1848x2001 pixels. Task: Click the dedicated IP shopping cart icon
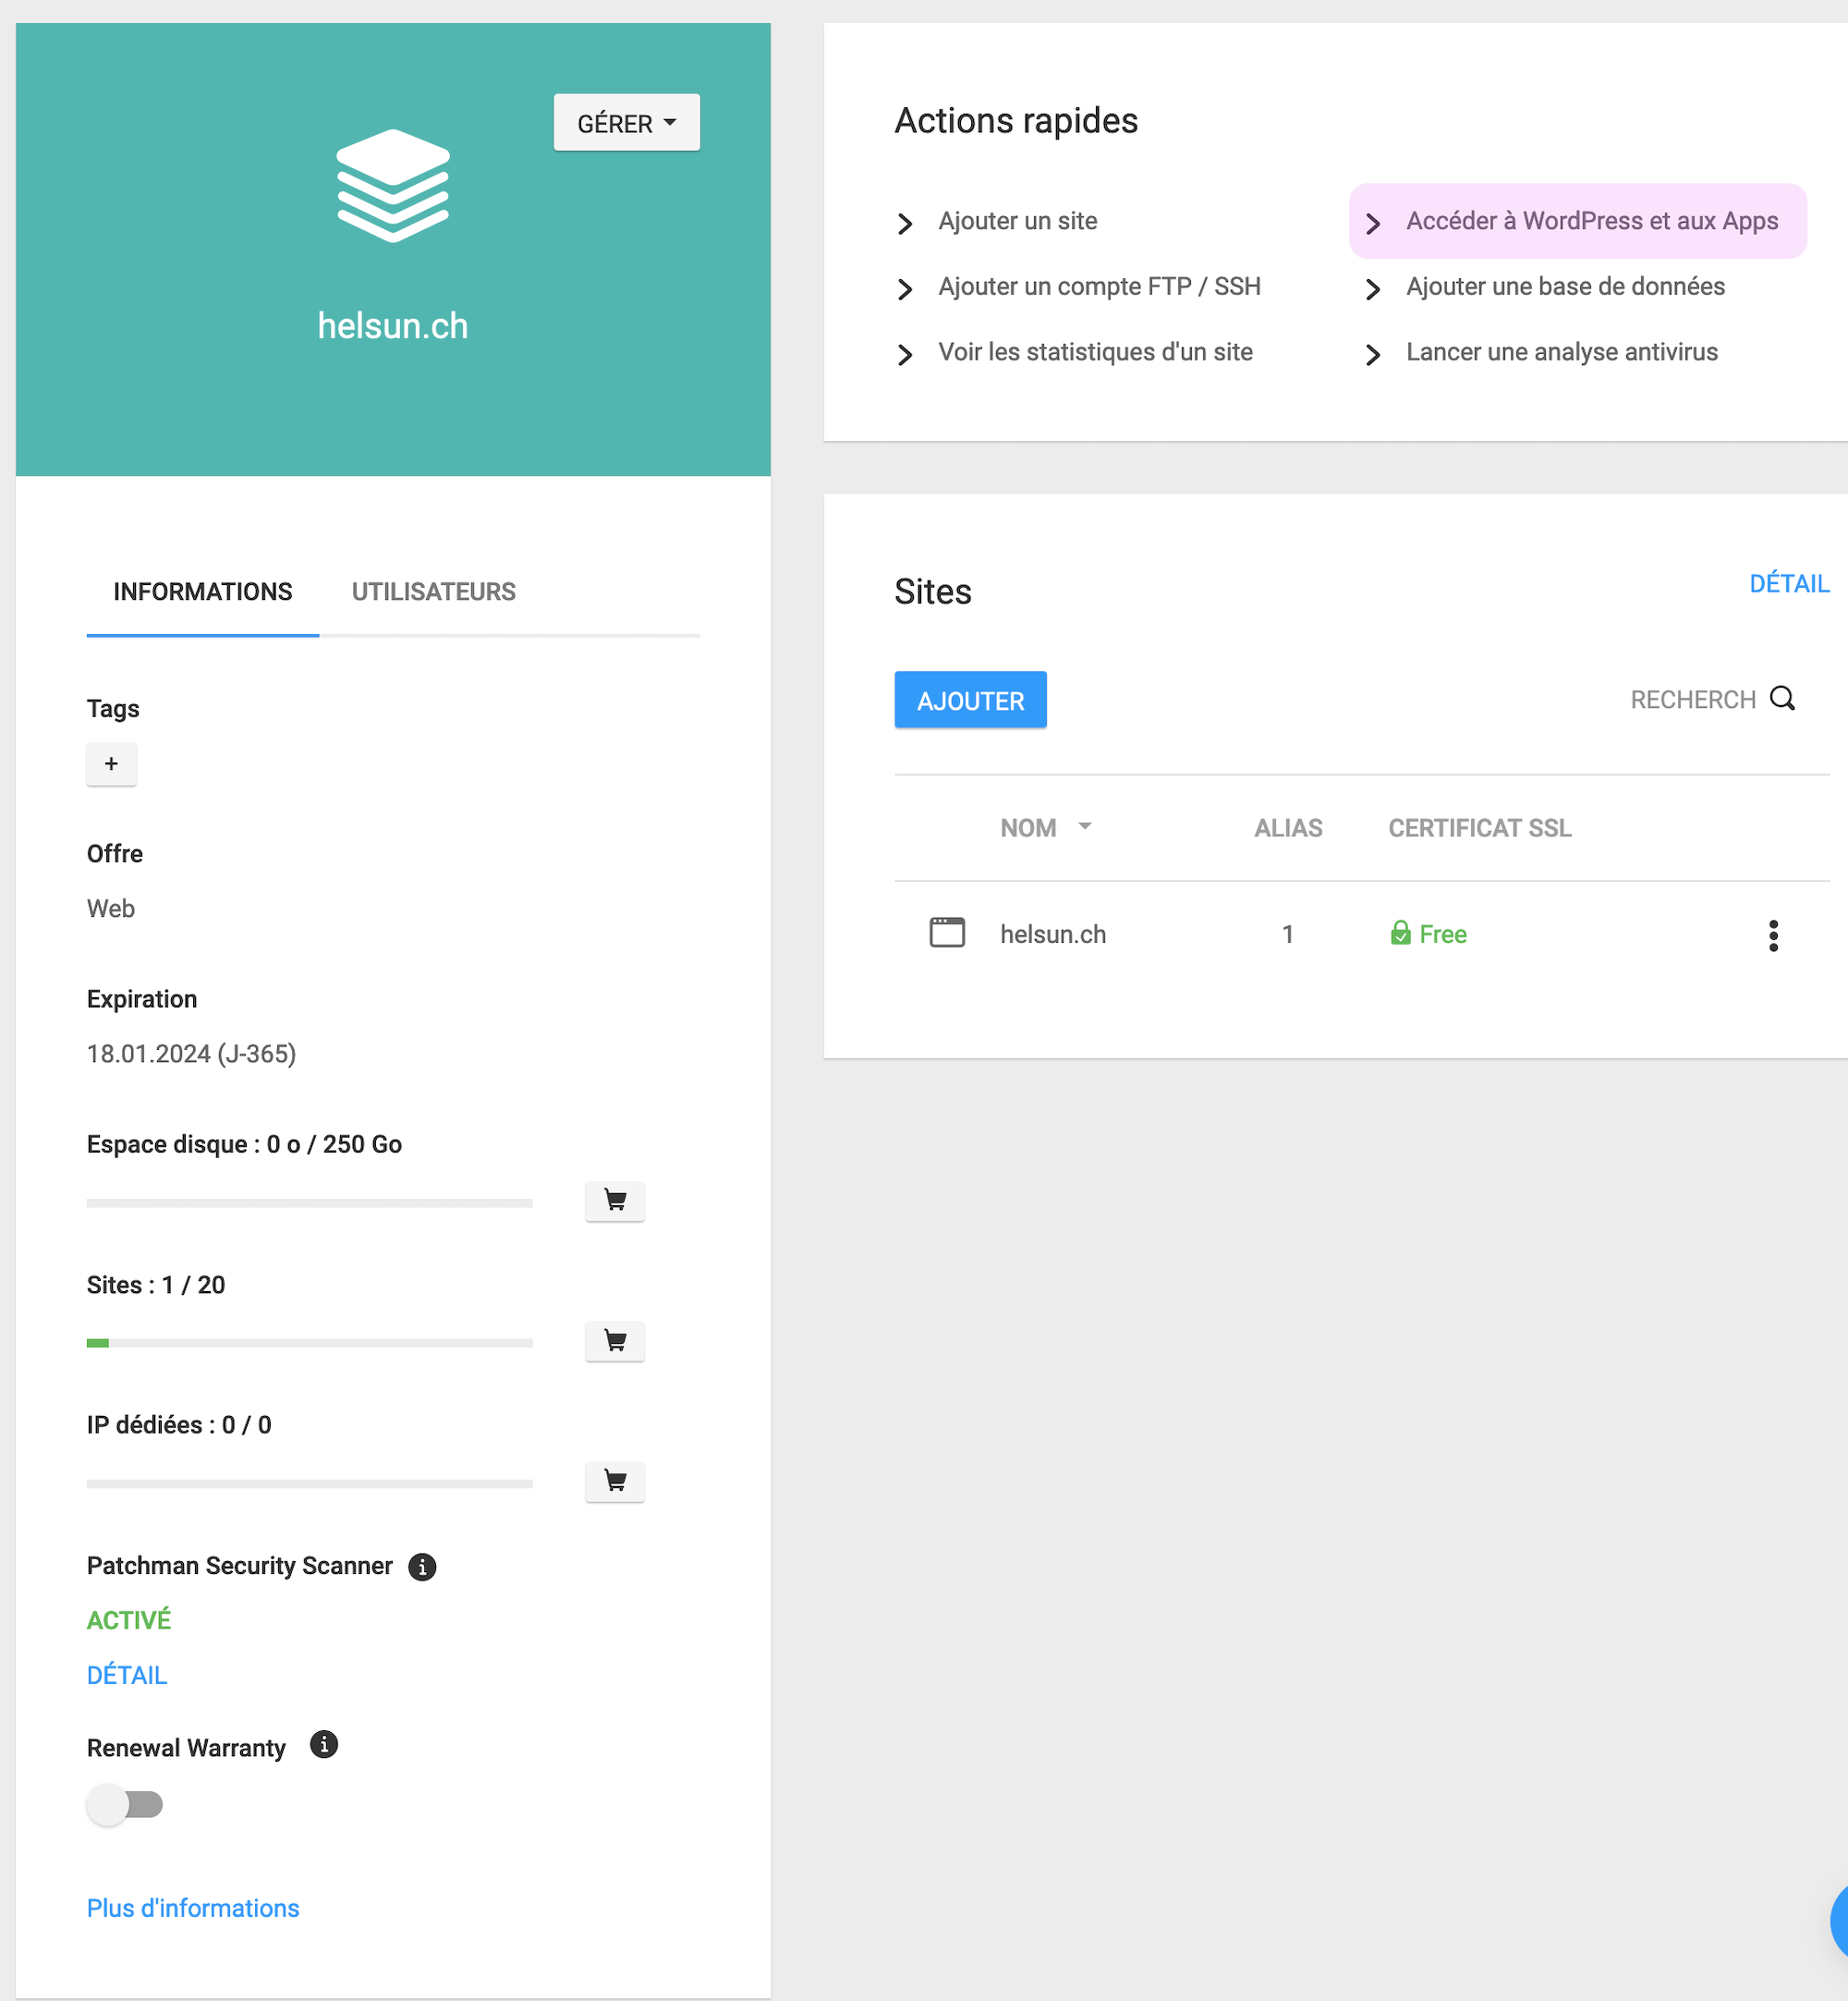[615, 1481]
